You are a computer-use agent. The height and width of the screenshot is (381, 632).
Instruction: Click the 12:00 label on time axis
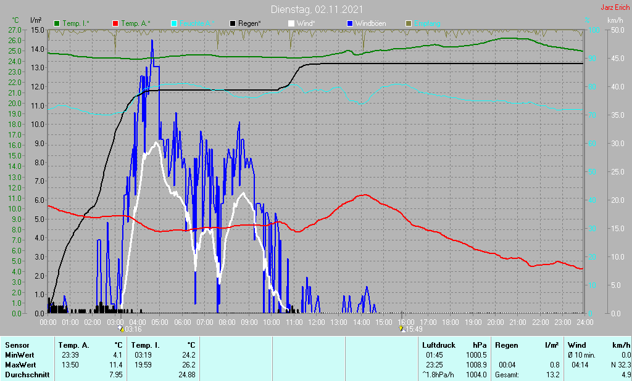coord(317,322)
